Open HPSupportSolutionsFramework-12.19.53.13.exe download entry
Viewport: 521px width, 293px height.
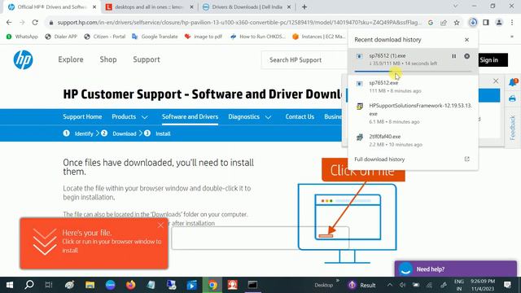pos(412,113)
